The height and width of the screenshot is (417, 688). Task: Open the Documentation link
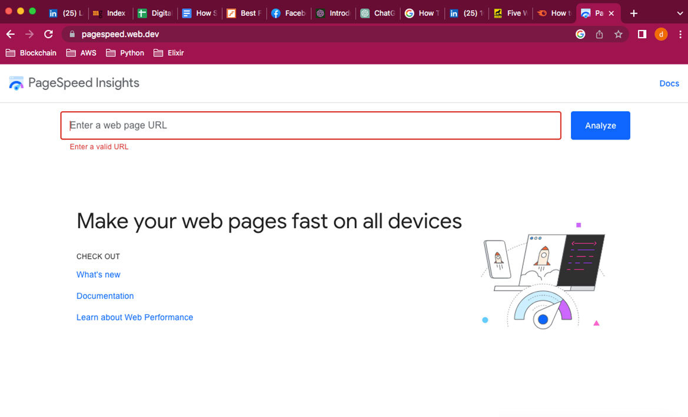(x=105, y=296)
